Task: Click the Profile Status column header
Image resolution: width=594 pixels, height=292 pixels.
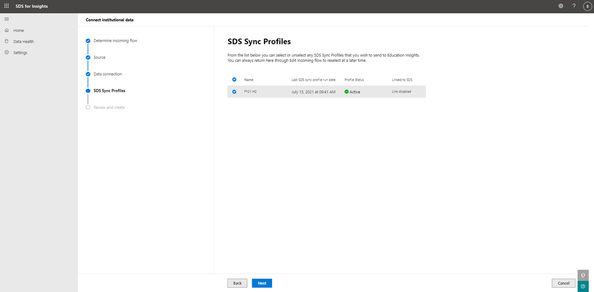Action: pyautogui.click(x=354, y=79)
